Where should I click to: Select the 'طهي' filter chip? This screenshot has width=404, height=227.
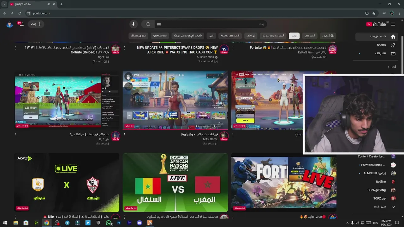point(211,36)
